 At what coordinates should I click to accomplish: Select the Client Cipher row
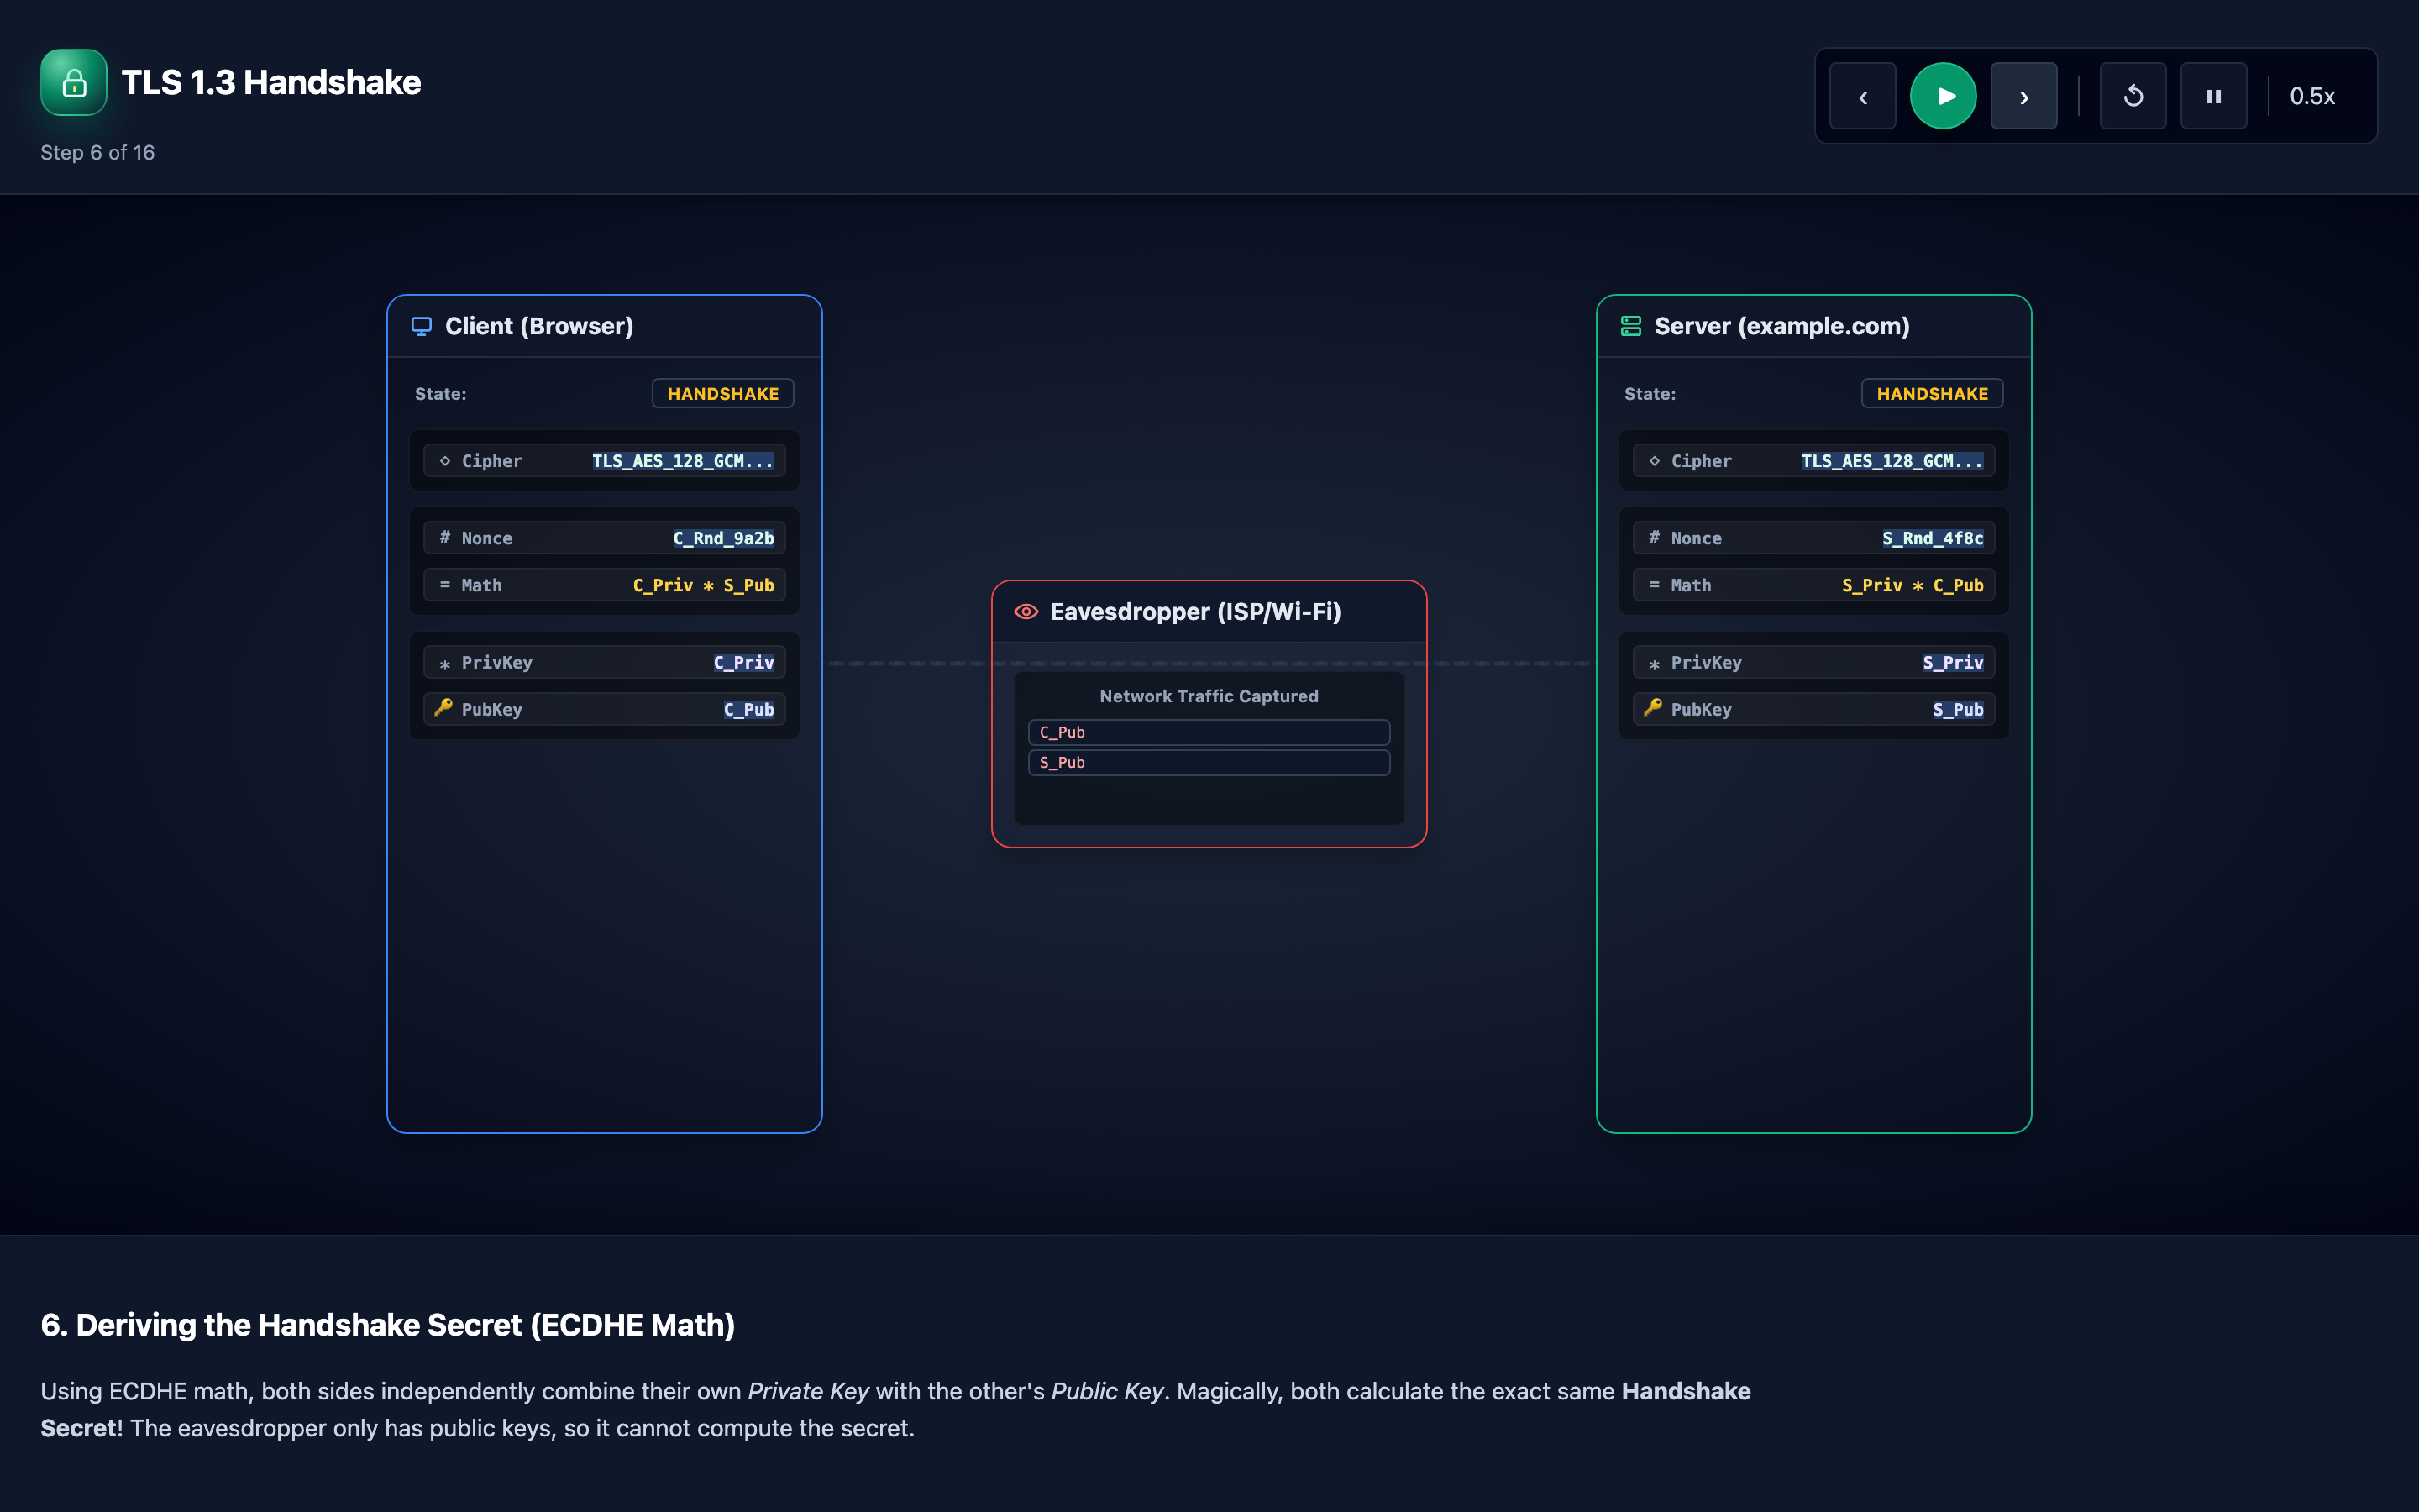[605, 461]
